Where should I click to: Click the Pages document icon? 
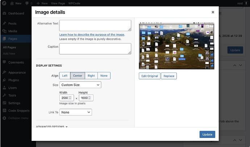tap(4, 39)
